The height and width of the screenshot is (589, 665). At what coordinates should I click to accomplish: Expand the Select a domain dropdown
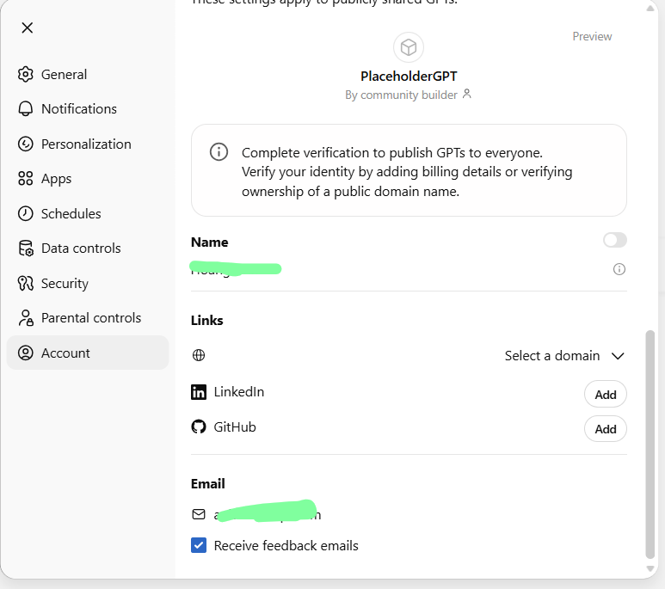pyautogui.click(x=552, y=356)
